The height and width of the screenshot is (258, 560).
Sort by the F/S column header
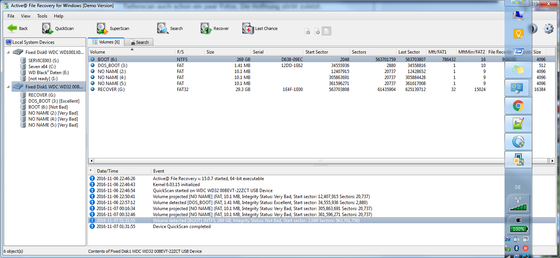[x=190, y=52]
